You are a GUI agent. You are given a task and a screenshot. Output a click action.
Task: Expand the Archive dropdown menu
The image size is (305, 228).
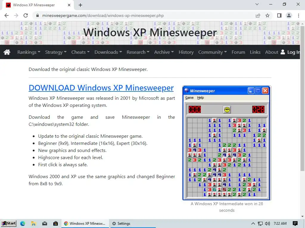[x=164, y=52]
